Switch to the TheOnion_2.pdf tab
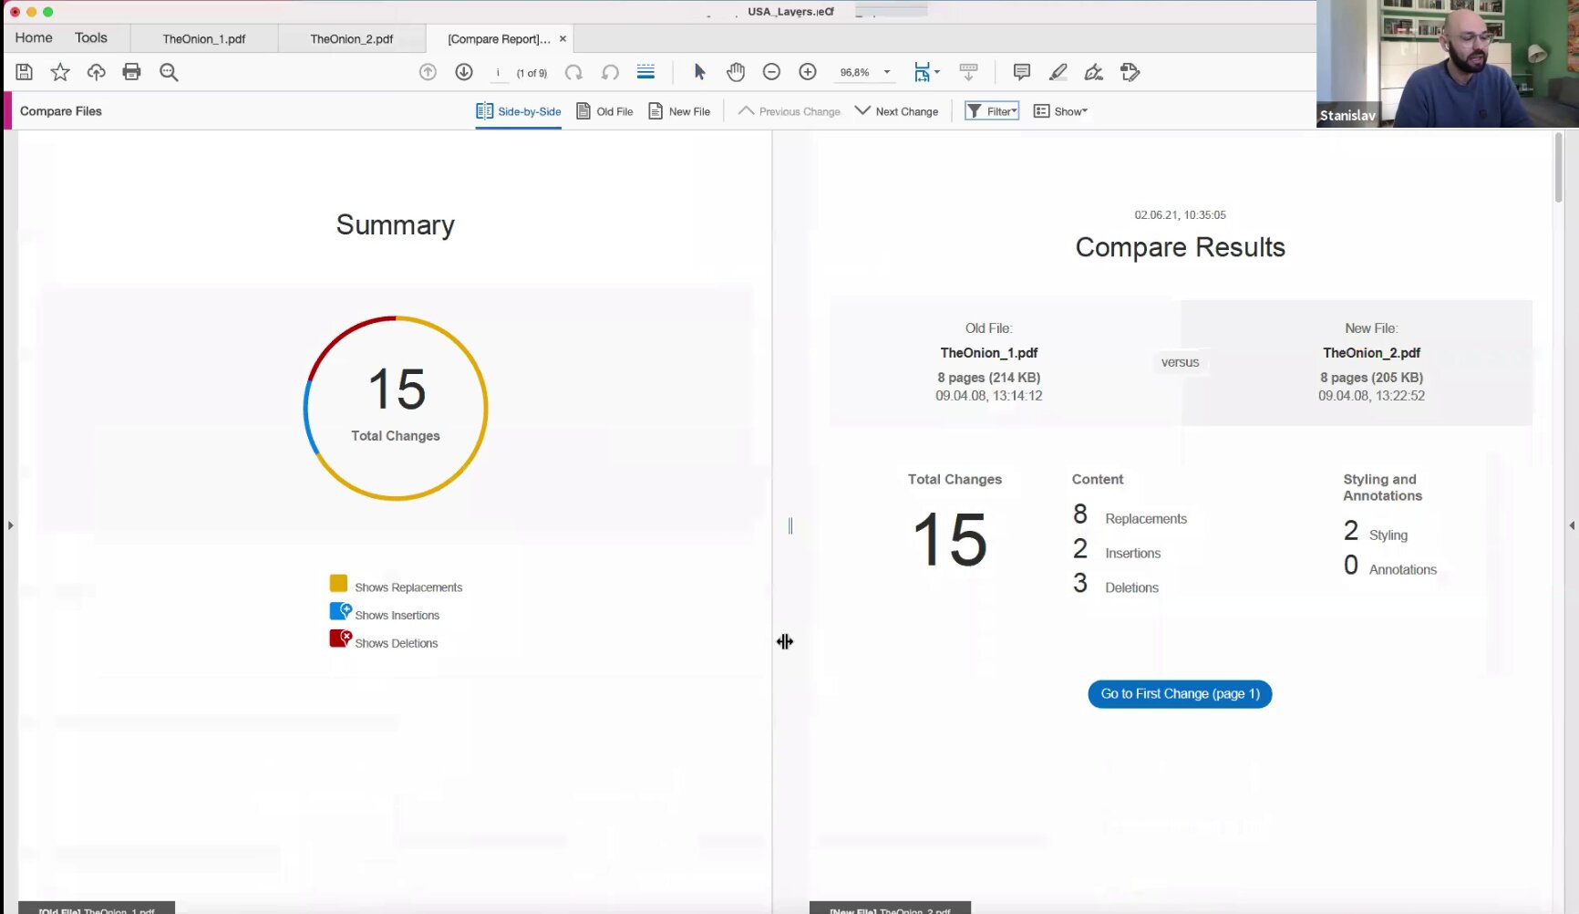Screen dimensions: 1579x914 (x=352, y=38)
